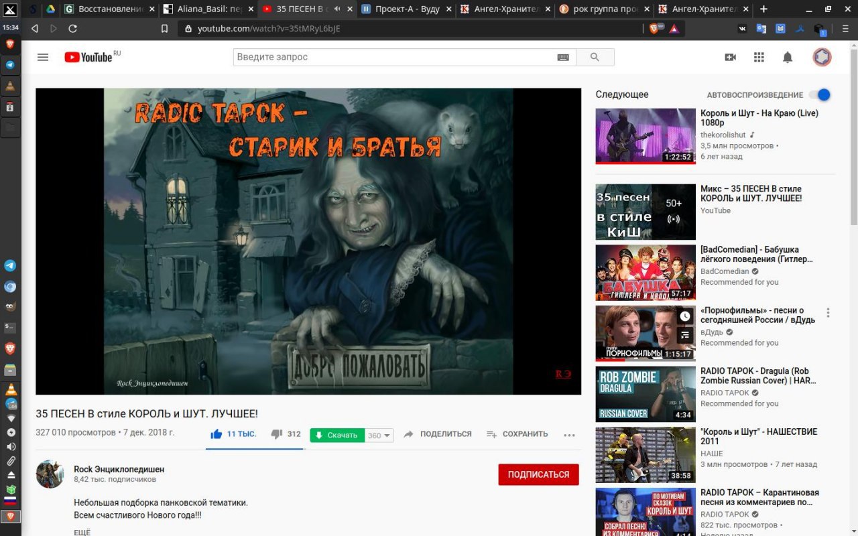Select first Ангел-Хранитель tab
Viewport: 858px width, 536px height.
pyautogui.click(x=505, y=9)
